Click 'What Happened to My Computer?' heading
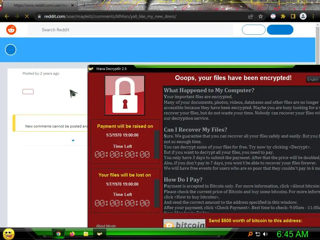Viewport: 320px width, 240px height. pos(209,90)
